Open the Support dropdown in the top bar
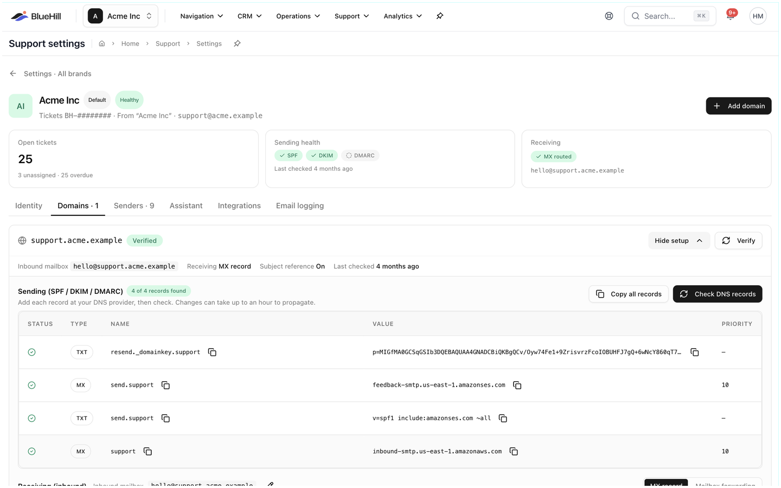 click(x=352, y=16)
